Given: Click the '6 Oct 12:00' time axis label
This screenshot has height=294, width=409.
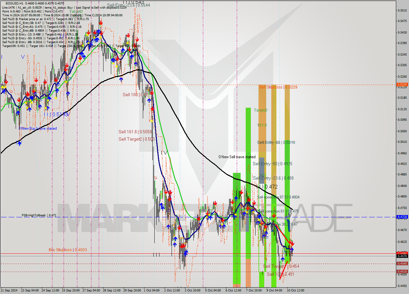Looking at the screenshot, I should tap(234, 290).
